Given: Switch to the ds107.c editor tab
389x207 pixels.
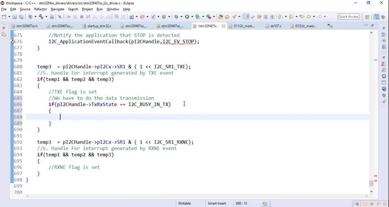Looking at the screenshot, I should (x=276, y=26).
